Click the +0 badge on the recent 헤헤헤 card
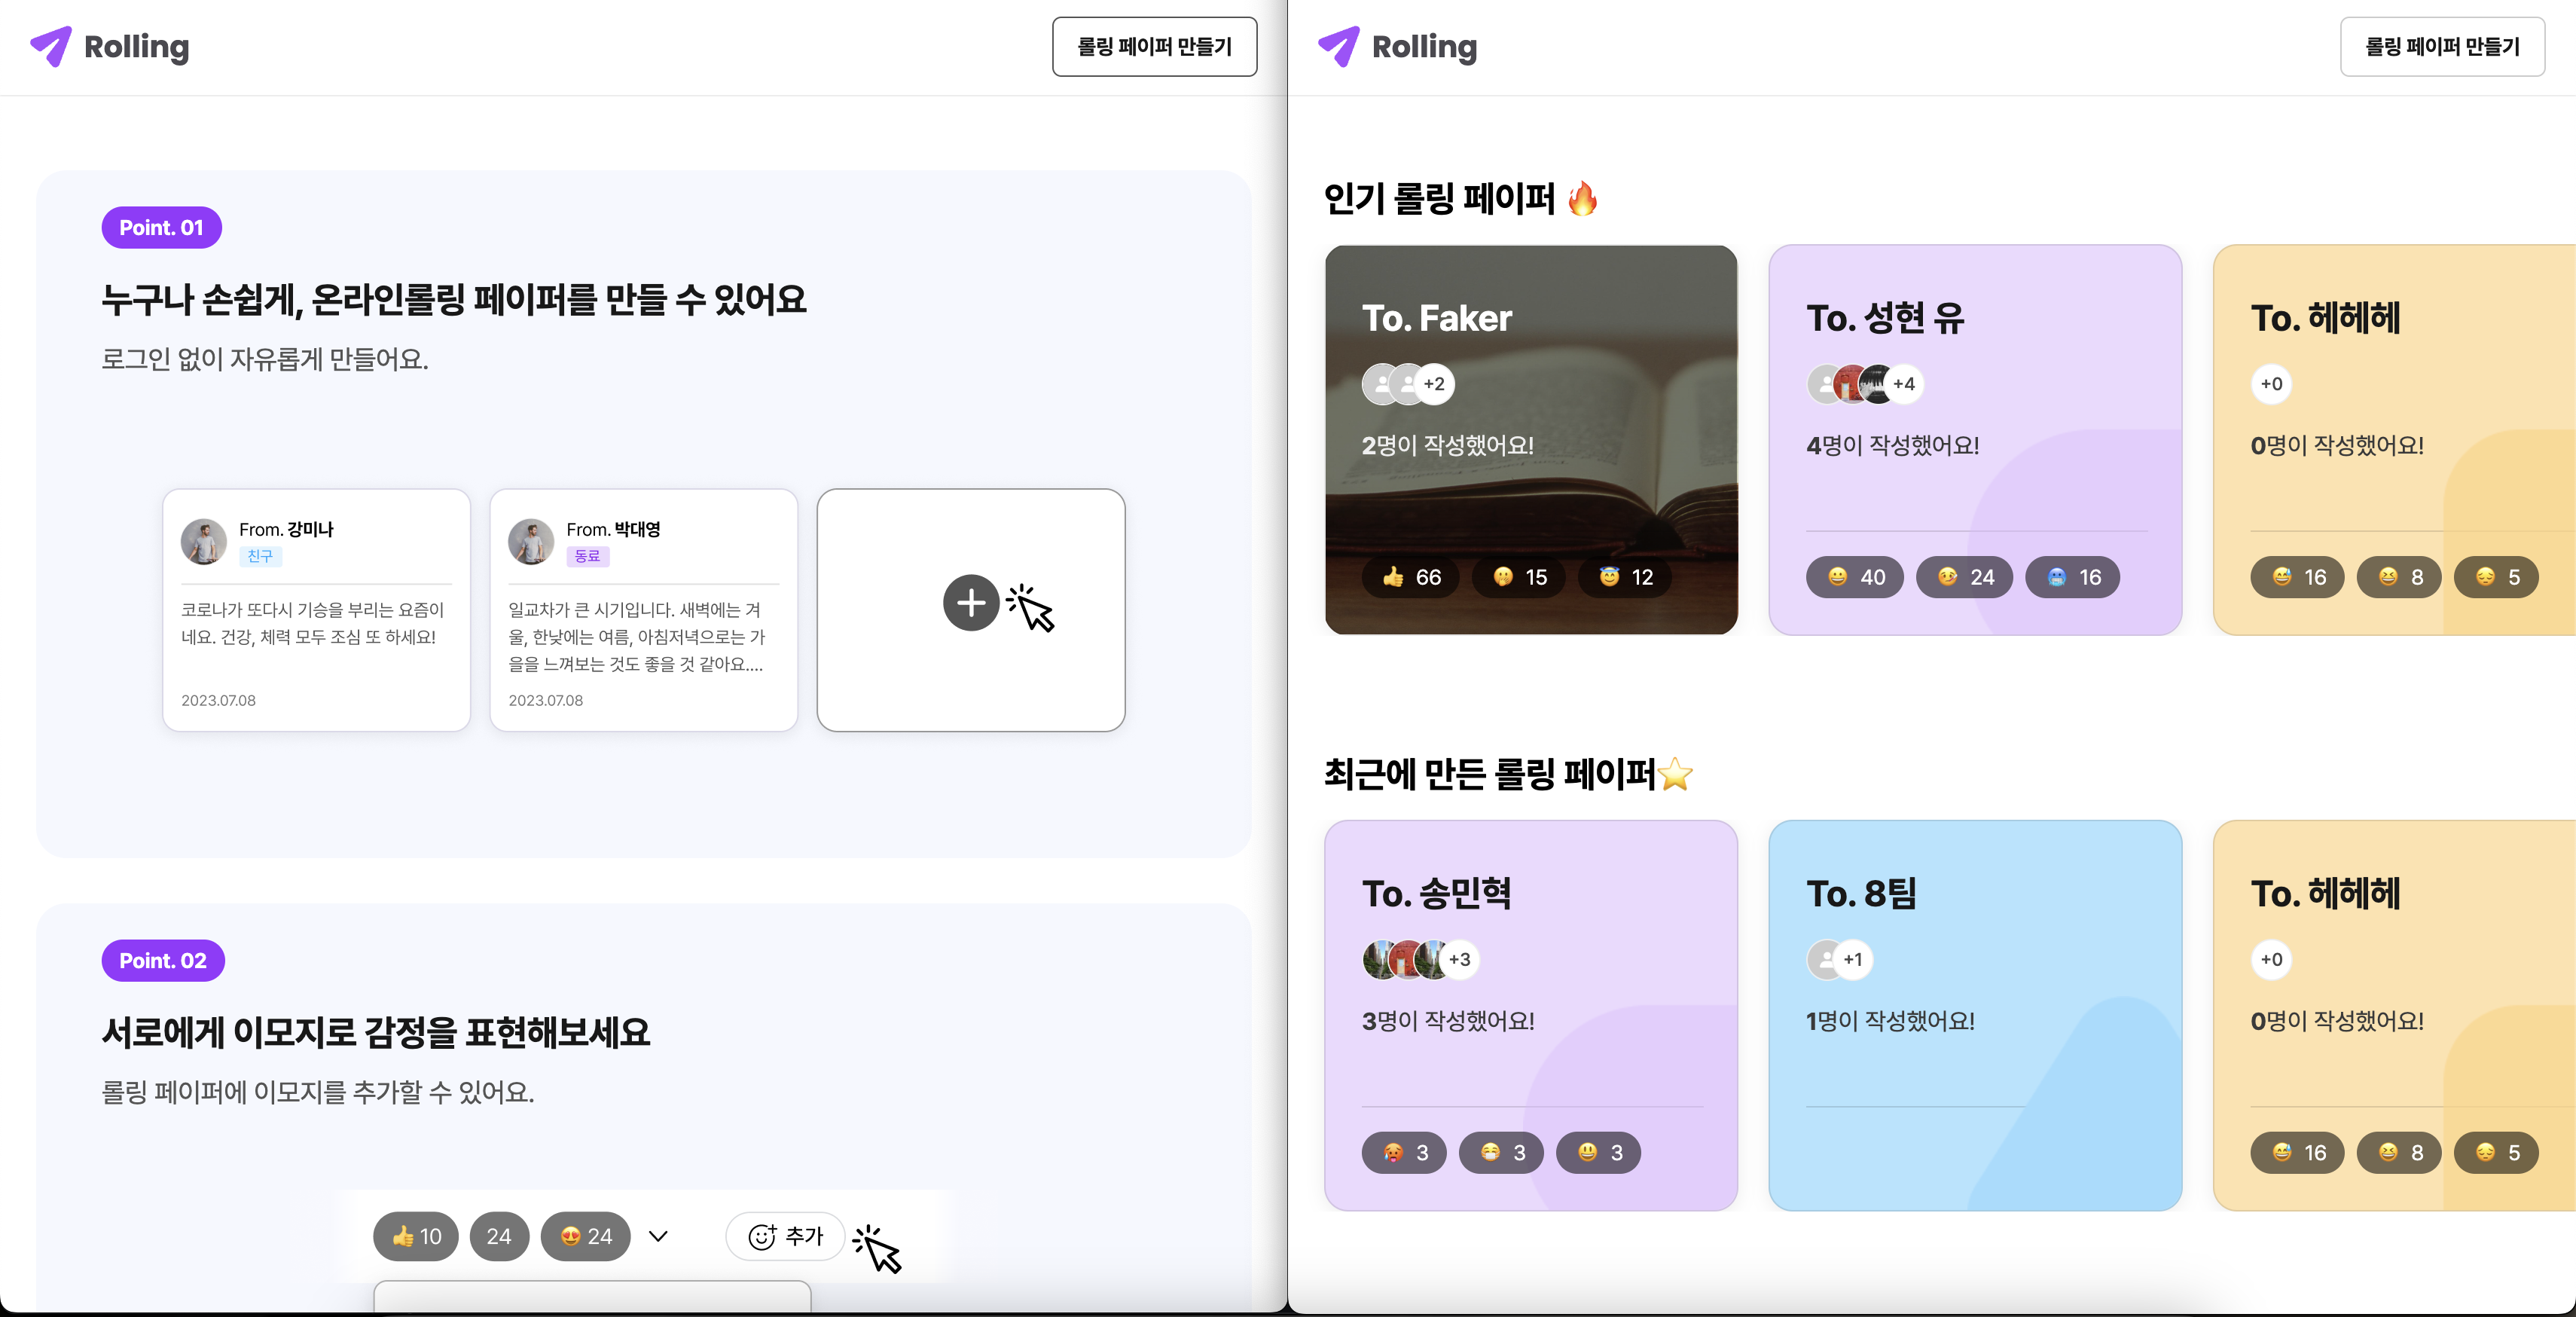This screenshot has width=2576, height=1317. 2272,960
